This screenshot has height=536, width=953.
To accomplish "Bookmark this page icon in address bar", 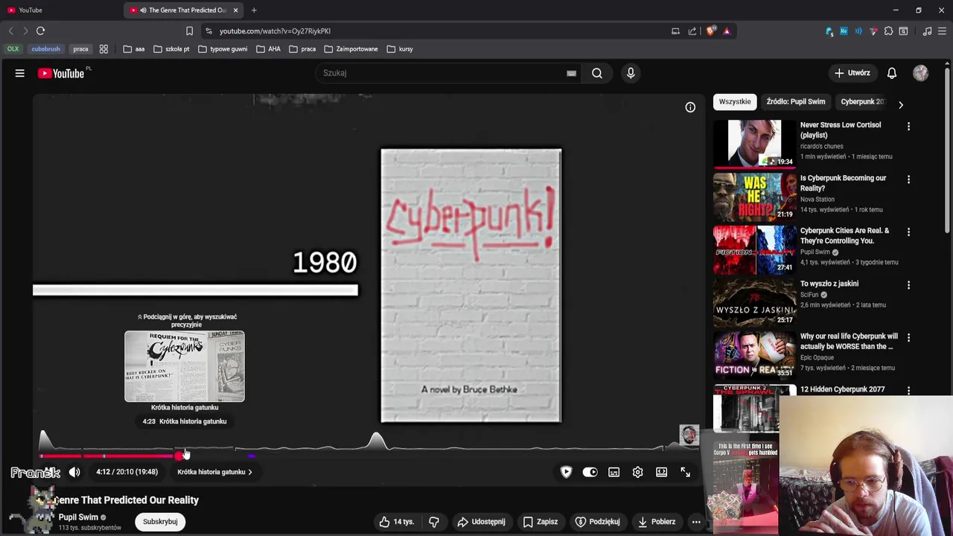I will (x=189, y=31).
